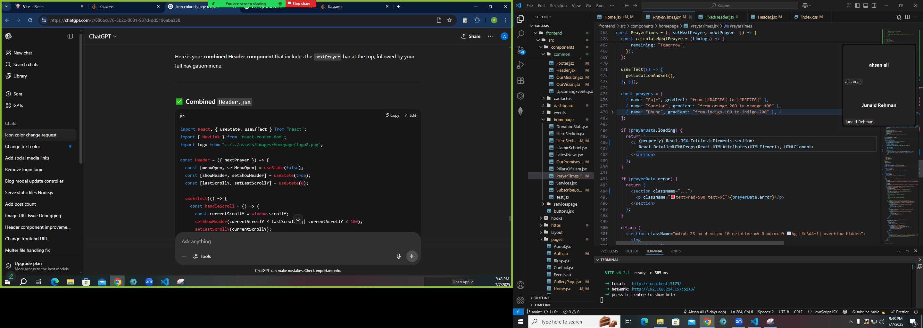Start a New chat in ChatGPT

(x=22, y=53)
